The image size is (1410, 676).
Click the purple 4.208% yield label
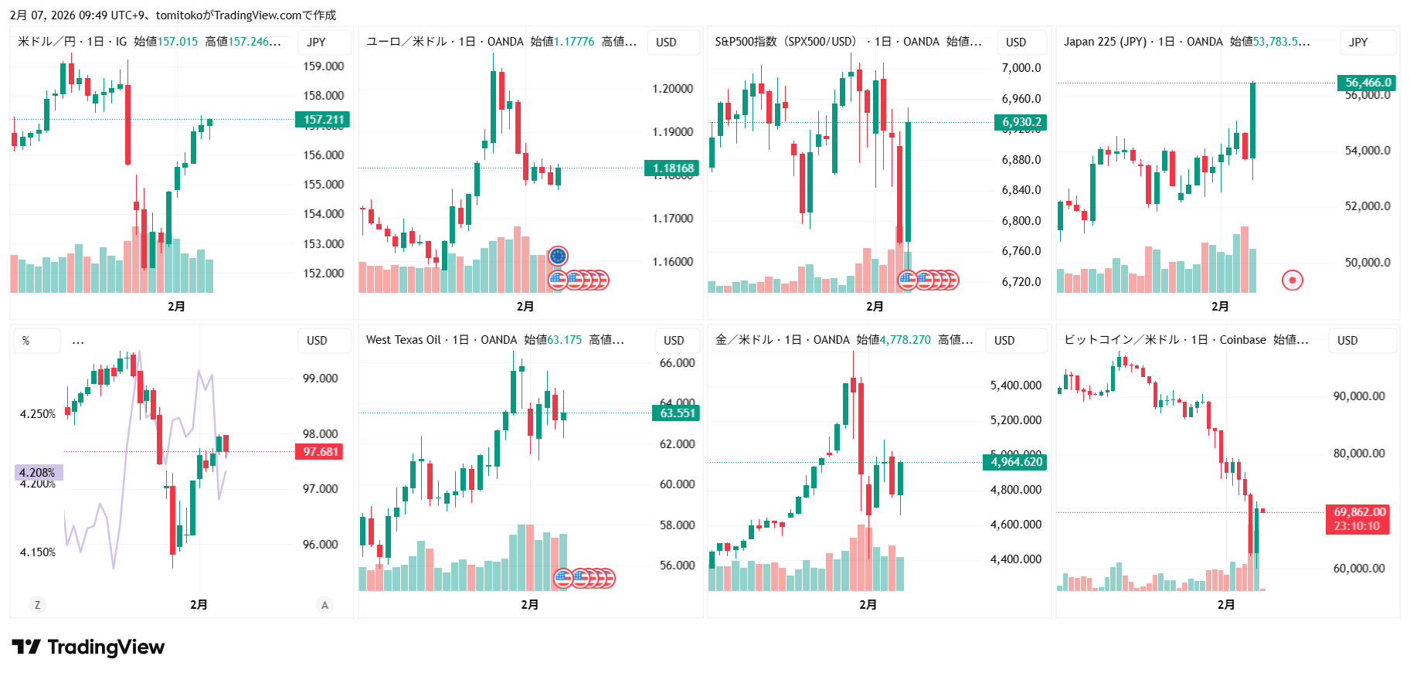pos(37,472)
